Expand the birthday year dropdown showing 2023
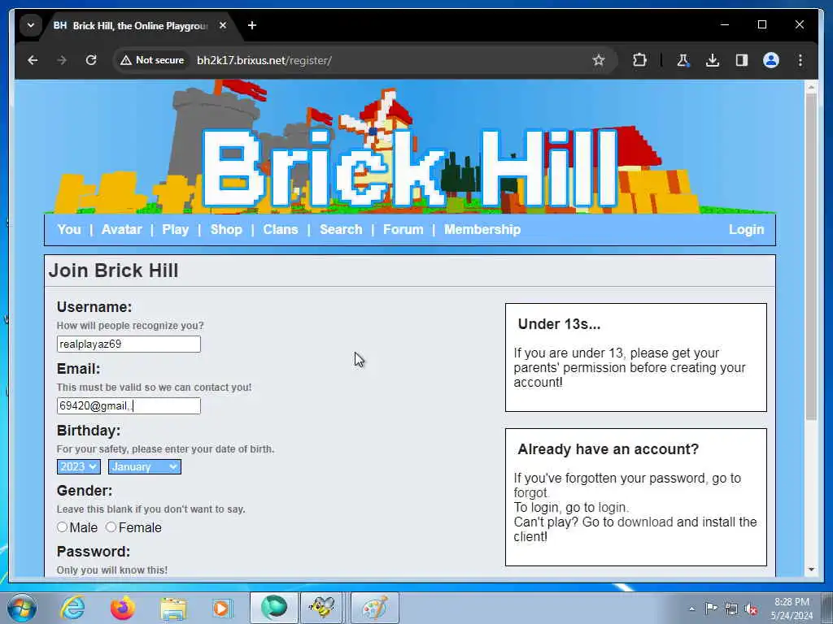Viewport: 833px width, 624px height. tap(78, 467)
